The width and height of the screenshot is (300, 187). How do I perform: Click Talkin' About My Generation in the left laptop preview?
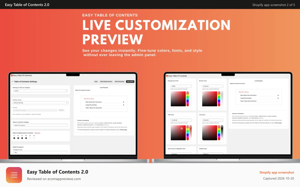[x=94, y=108]
